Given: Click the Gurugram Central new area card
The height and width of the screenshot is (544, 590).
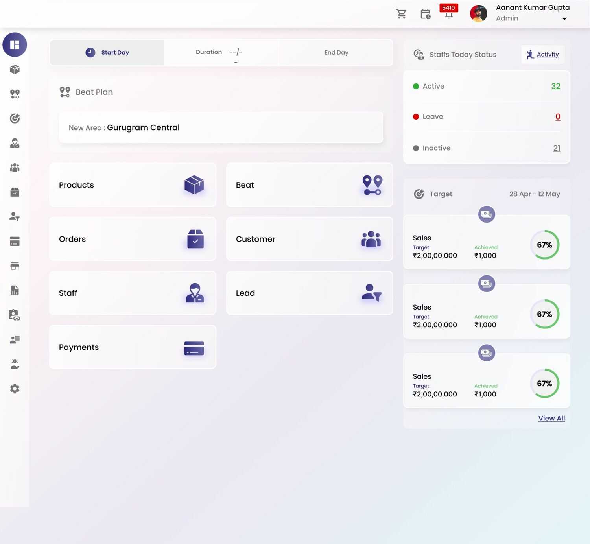Looking at the screenshot, I should (221, 127).
